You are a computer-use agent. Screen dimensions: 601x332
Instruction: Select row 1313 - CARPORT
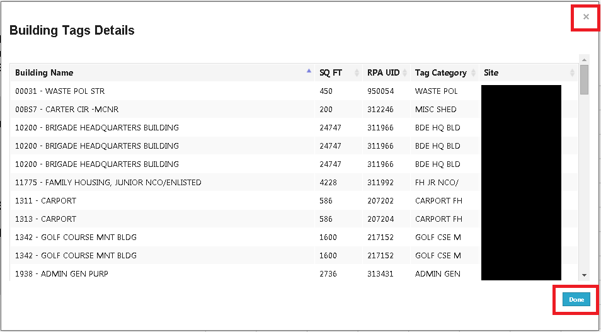pyautogui.click(x=294, y=219)
